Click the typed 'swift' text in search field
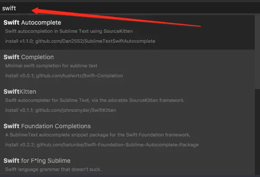The height and width of the screenshot is (177, 260). tap(9, 8)
